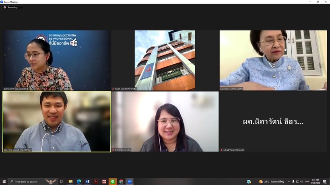330x185 pixels.
Task: Open Task View in the taskbar
Action: click(62, 182)
